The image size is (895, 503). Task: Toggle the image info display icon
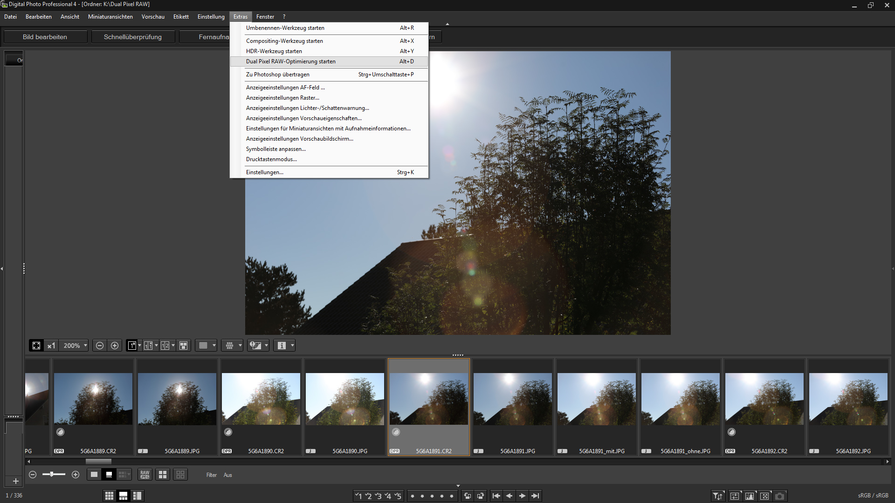282,346
